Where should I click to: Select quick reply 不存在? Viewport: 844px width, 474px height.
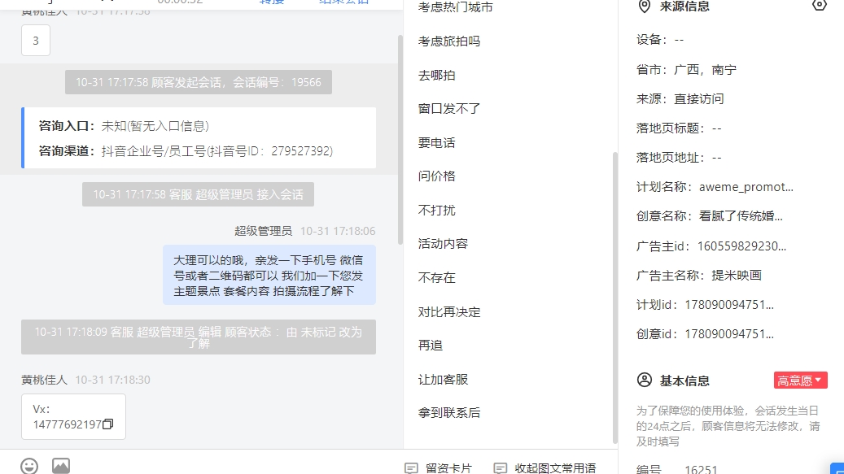pyautogui.click(x=436, y=278)
